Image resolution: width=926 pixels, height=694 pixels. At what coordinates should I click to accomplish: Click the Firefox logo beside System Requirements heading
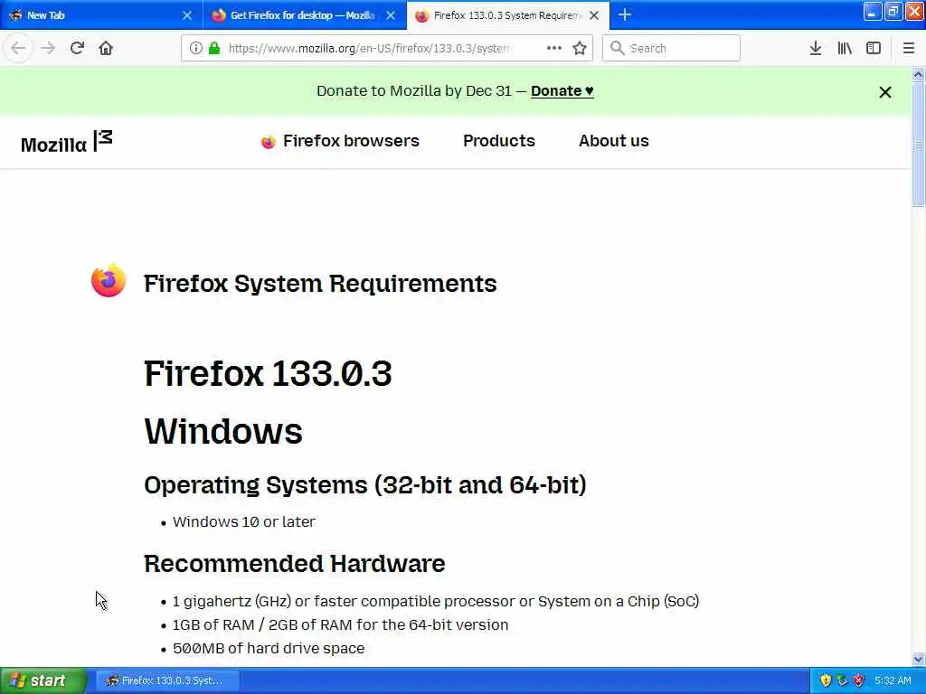109,281
